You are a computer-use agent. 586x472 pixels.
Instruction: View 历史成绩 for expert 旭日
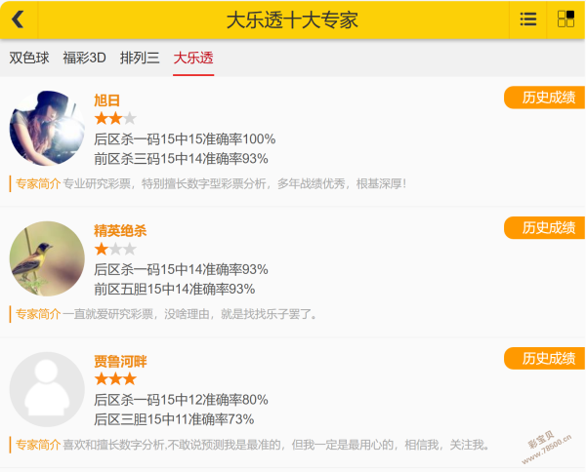point(546,98)
